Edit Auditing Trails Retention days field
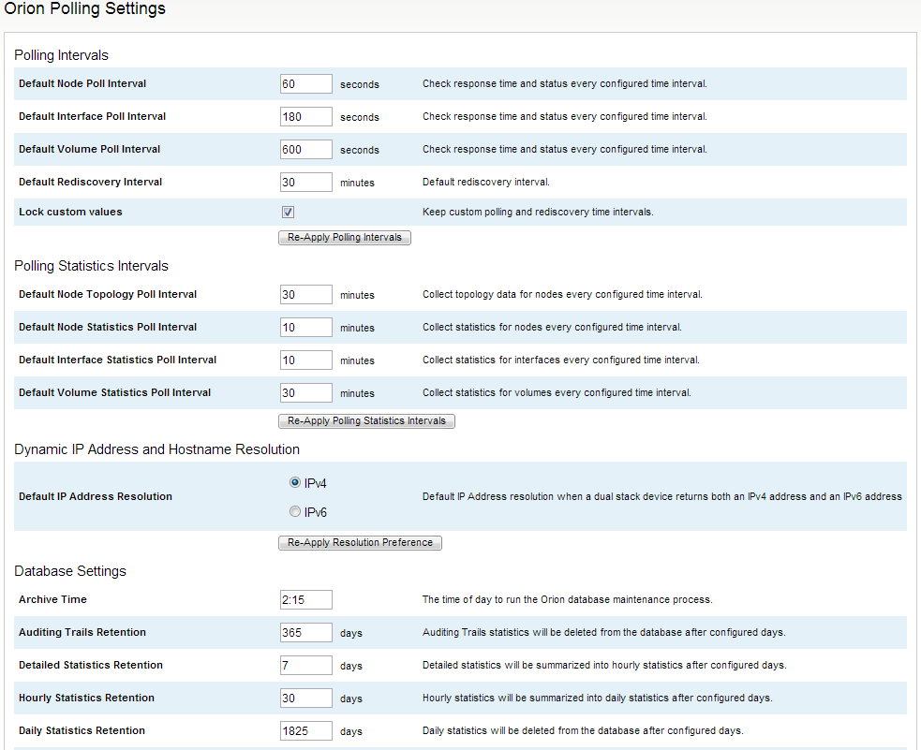This screenshot has width=921, height=750. pos(306,633)
